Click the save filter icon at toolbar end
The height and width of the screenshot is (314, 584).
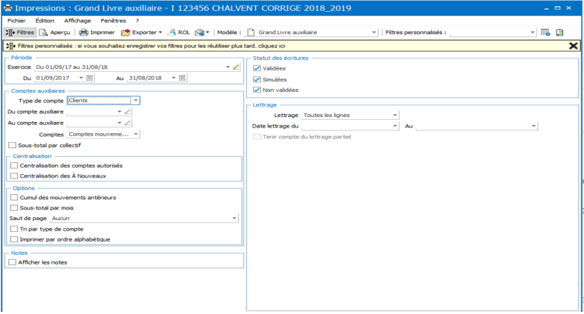tap(560, 33)
